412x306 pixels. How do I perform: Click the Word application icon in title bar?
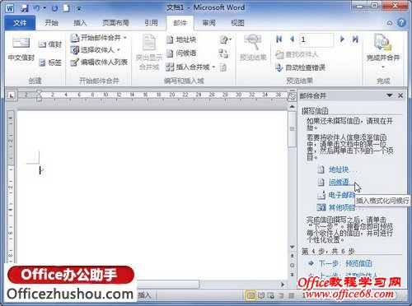(10, 8)
